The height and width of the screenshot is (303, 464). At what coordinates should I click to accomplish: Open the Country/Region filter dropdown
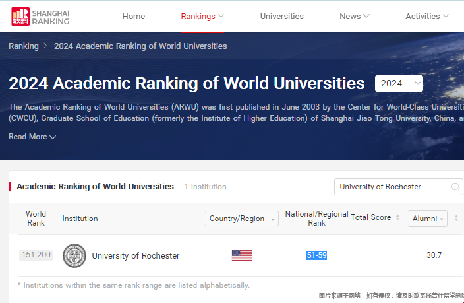[x=241, y=219]
